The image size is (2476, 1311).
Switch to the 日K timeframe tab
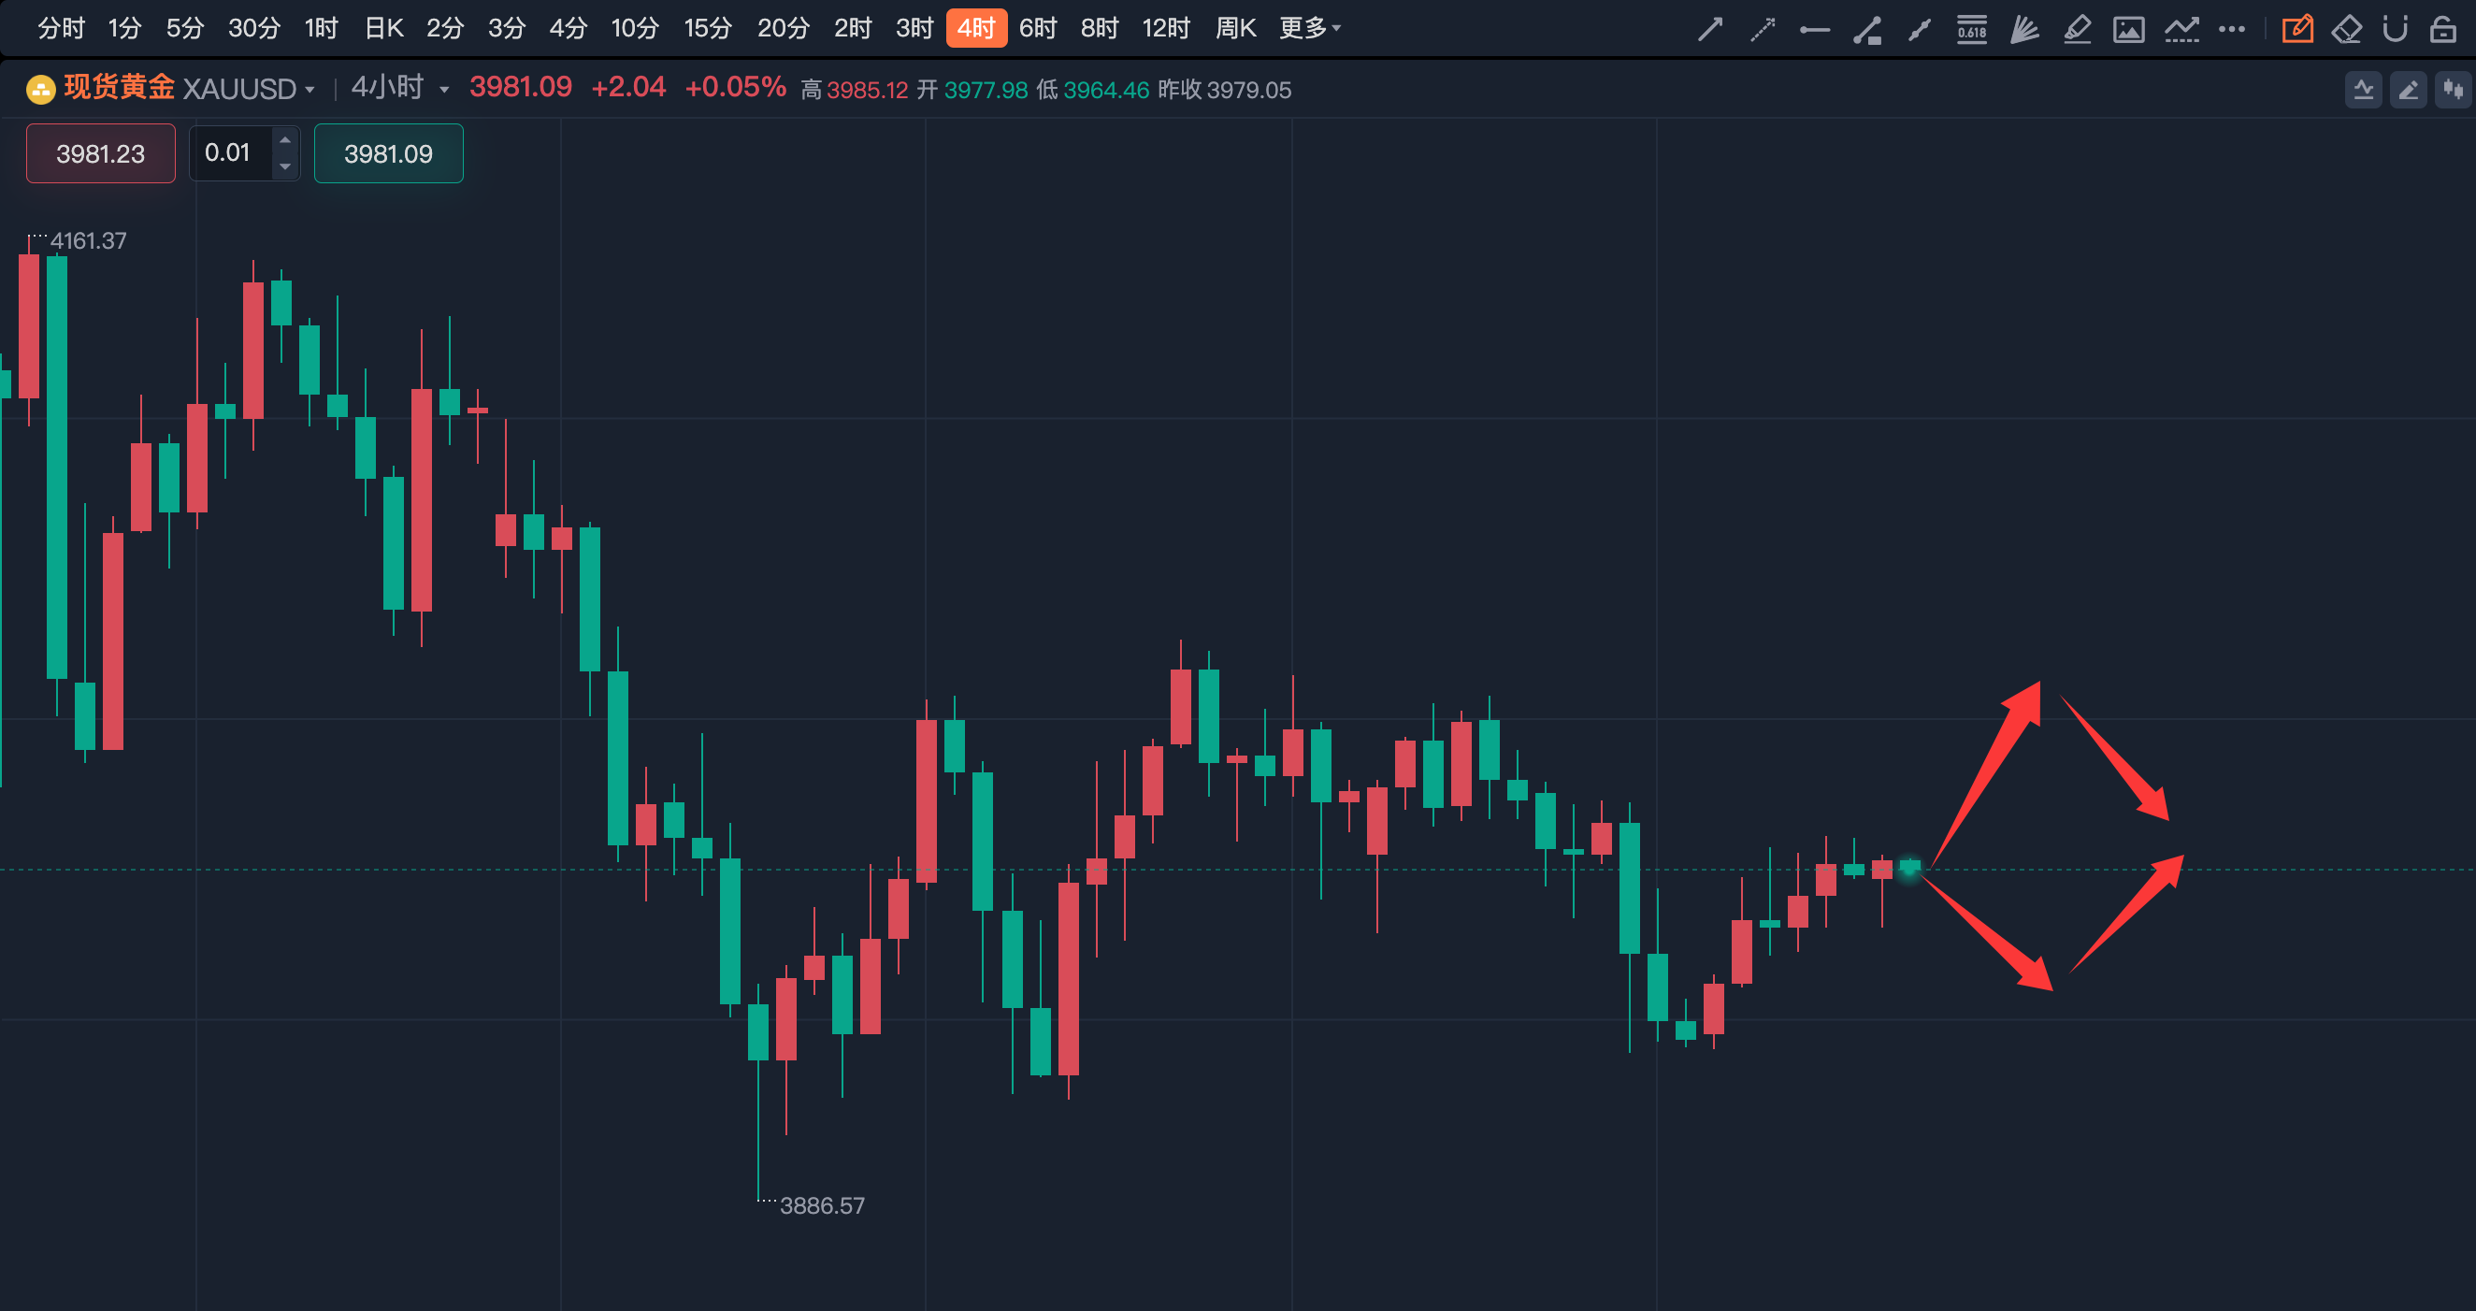click(x=383, y=28)
